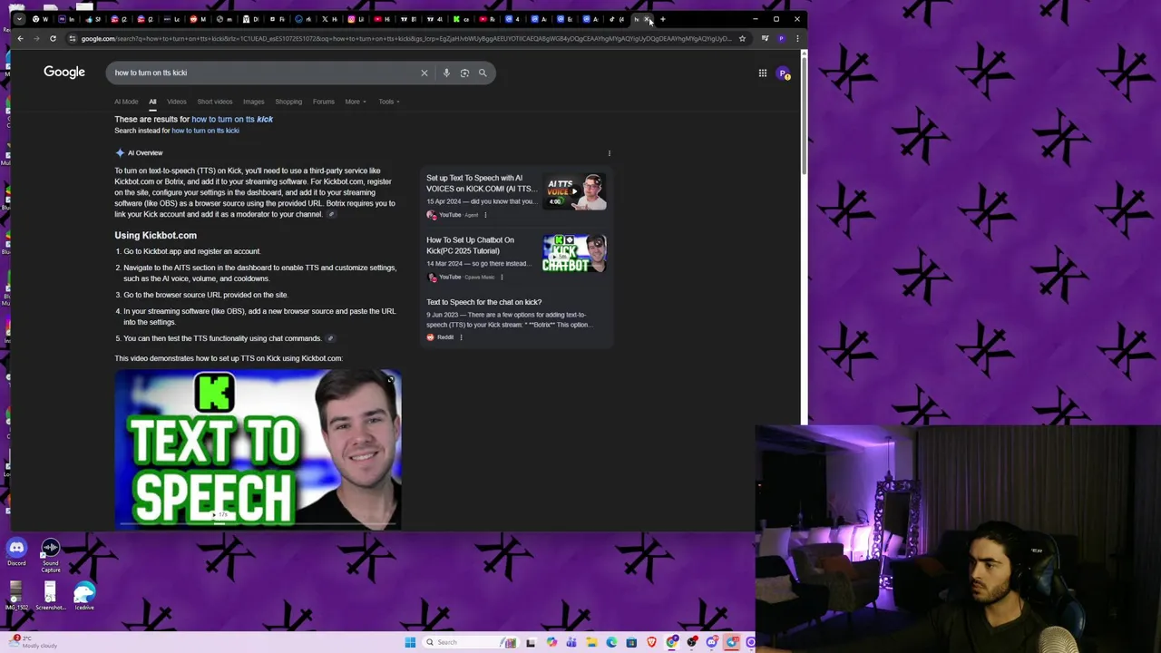Open Discord from the taskbar

click(711, 642)
